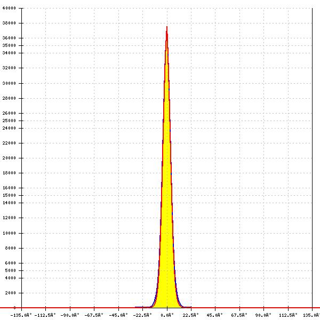The width and height of the screenshot is (320, 320).
Task: Pick the positive 67.5 degree x-axis label
Action: [239, 315]
